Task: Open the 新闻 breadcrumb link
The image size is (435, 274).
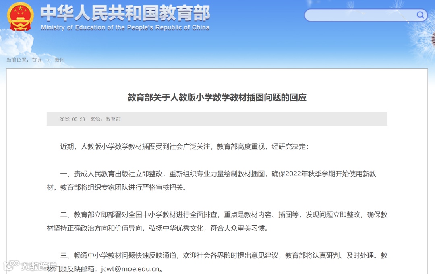Action: tap(60, 60)
